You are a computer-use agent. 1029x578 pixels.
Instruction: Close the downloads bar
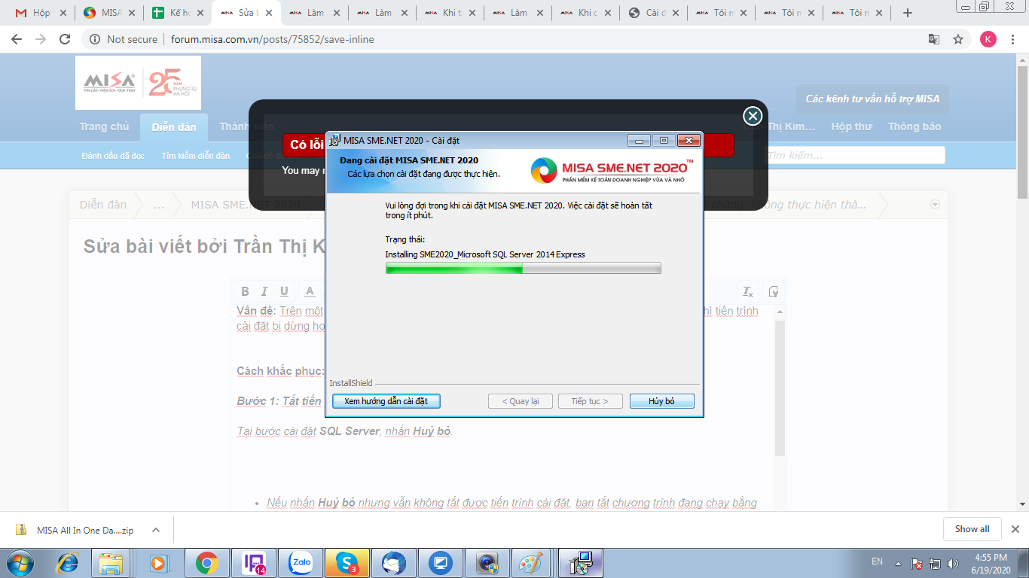(x=1015, y=529)
